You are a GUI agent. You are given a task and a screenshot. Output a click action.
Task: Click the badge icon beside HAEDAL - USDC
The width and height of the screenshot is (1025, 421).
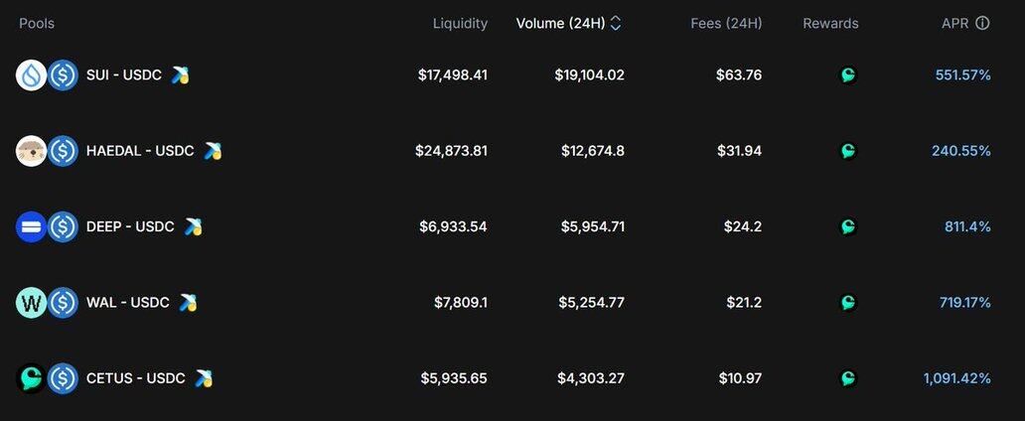pos(213,151)
